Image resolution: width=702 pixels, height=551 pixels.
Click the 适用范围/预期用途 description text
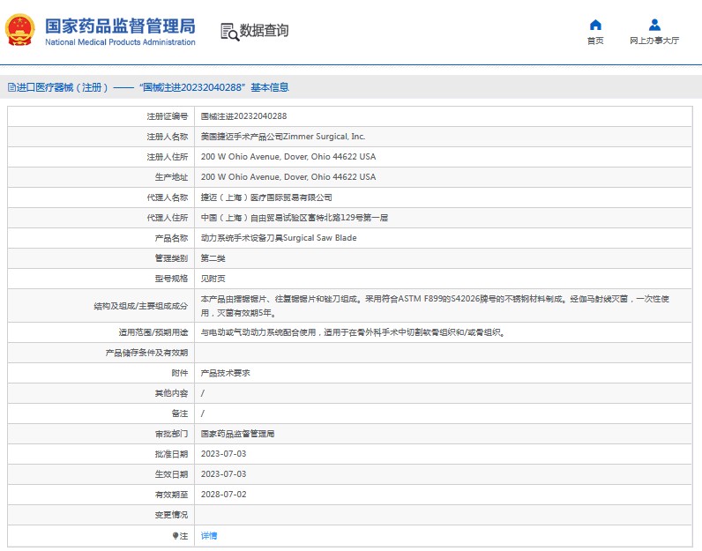353,332
